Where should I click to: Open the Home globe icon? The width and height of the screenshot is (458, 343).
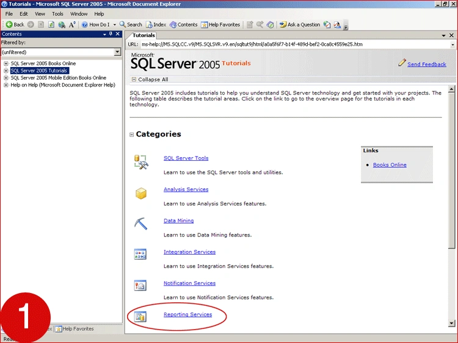point(62,25)
